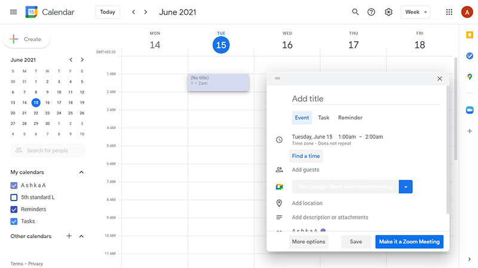The width and height of the screenshot is (478, 268).
Task: Open Google Keep in side panel
Action: [469, 35]
